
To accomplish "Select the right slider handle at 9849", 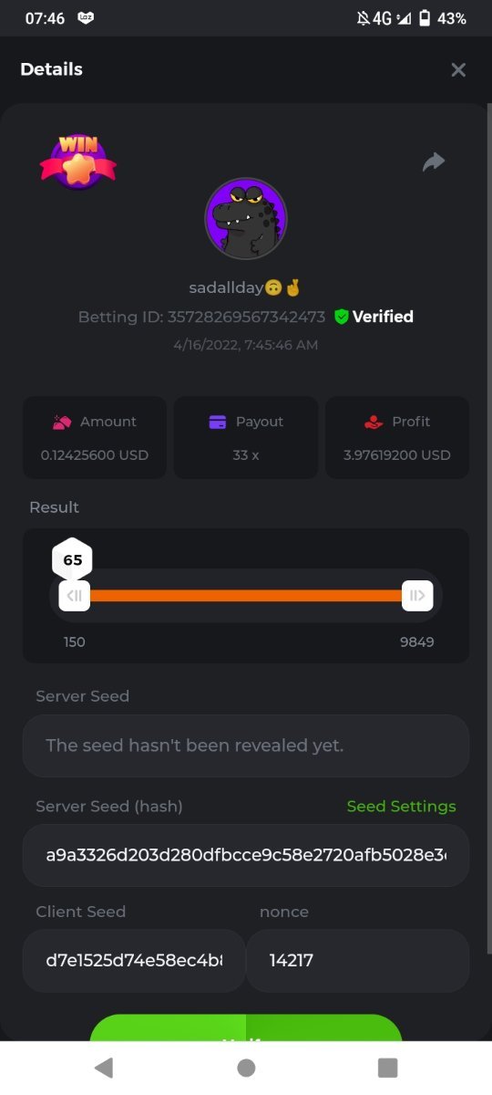I will point(417,596).
